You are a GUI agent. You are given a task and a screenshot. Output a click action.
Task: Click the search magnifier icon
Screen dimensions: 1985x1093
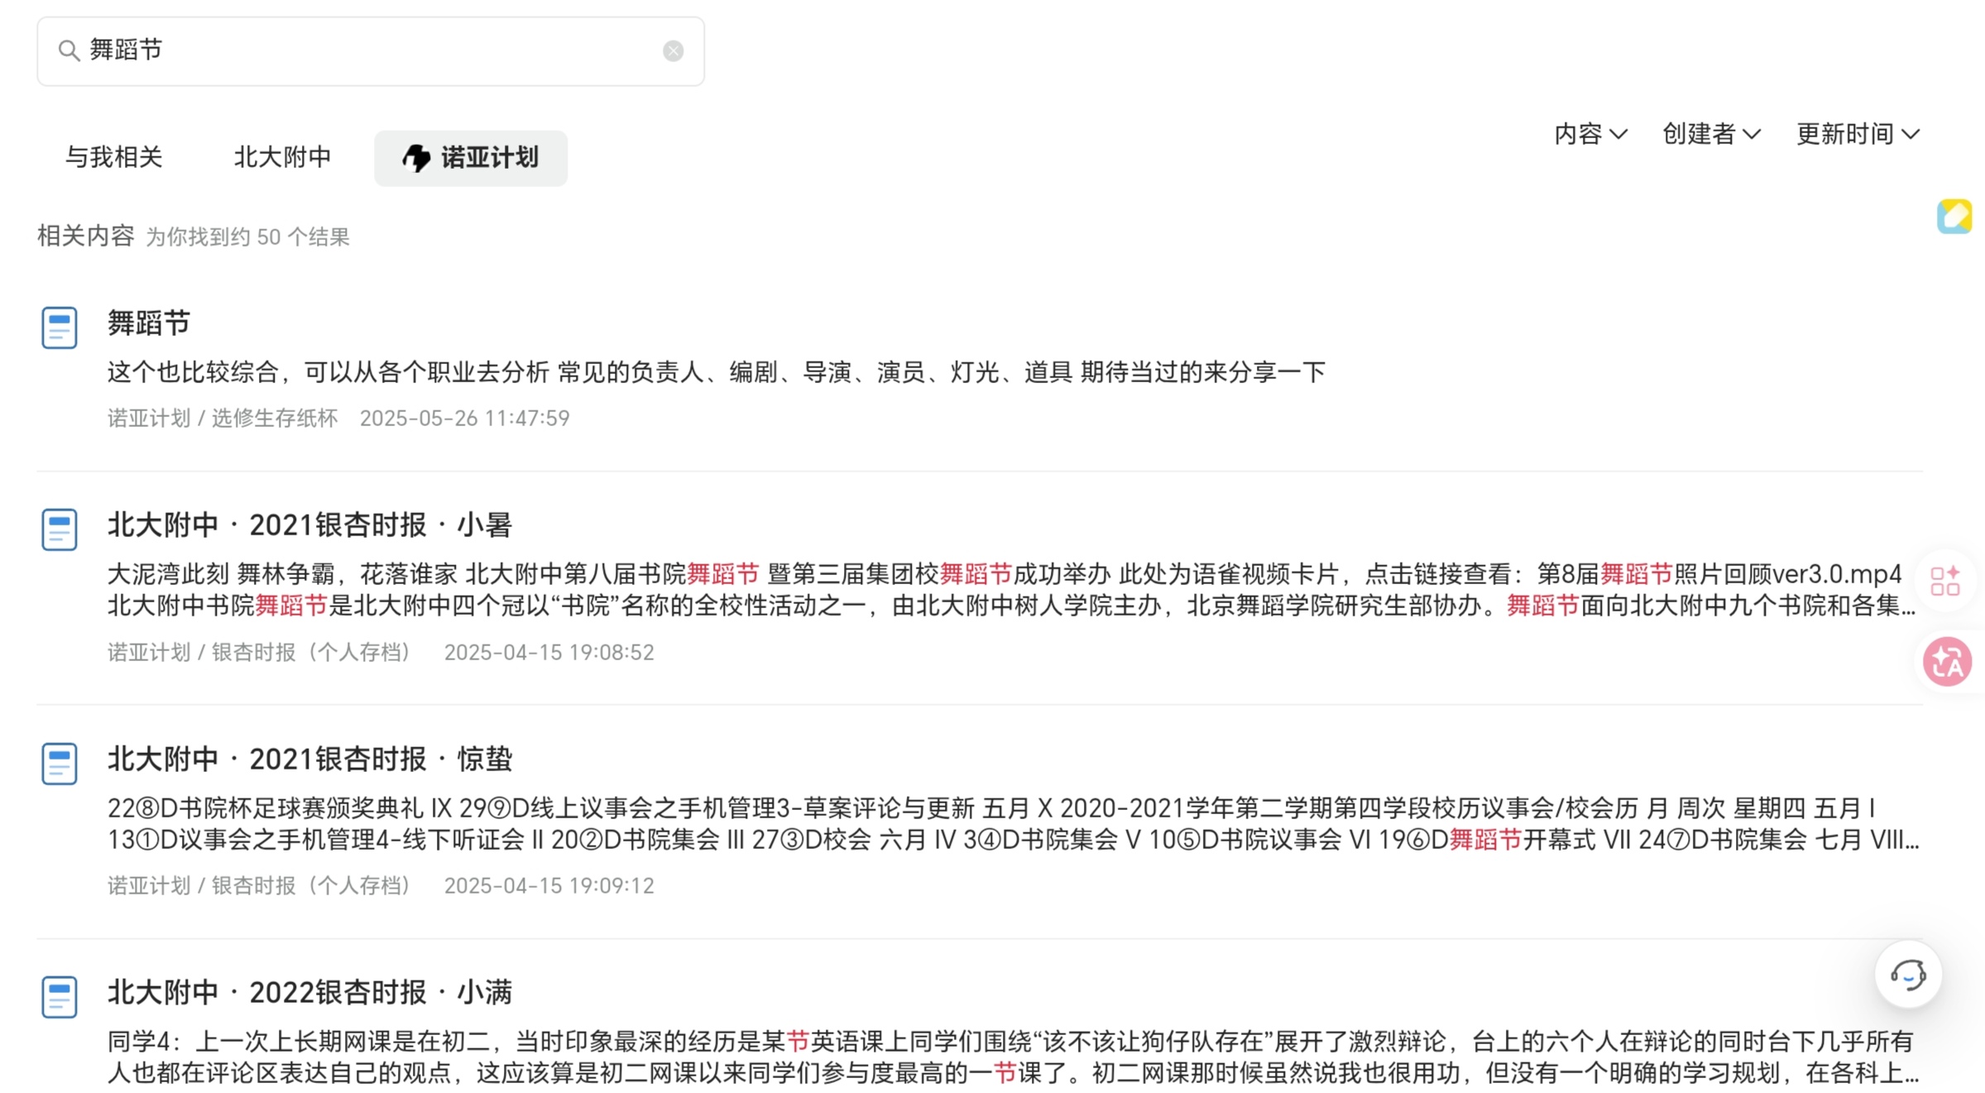click(x=69, y=50)
